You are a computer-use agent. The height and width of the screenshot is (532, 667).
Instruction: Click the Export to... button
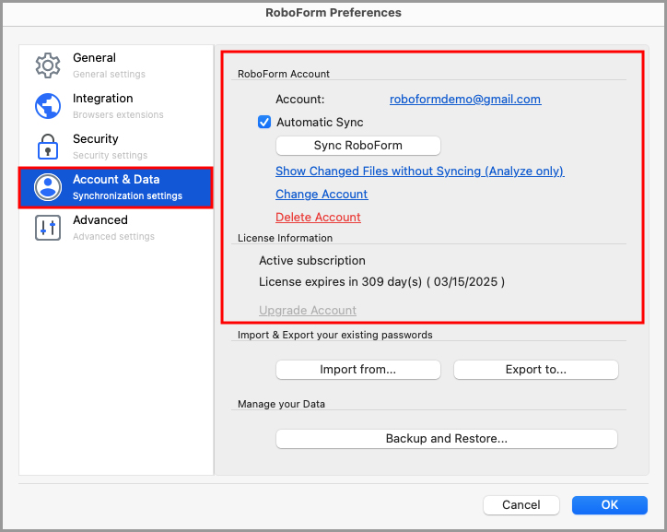coord(536,370)
